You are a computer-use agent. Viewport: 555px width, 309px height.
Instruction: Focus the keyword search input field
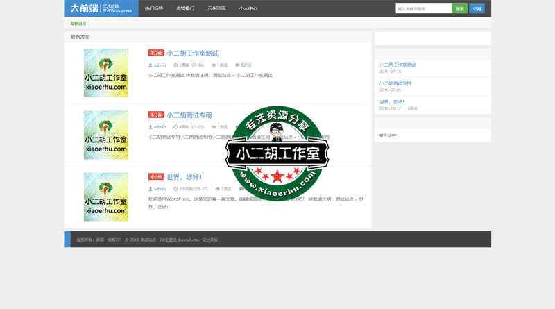(x=424, y=8)
